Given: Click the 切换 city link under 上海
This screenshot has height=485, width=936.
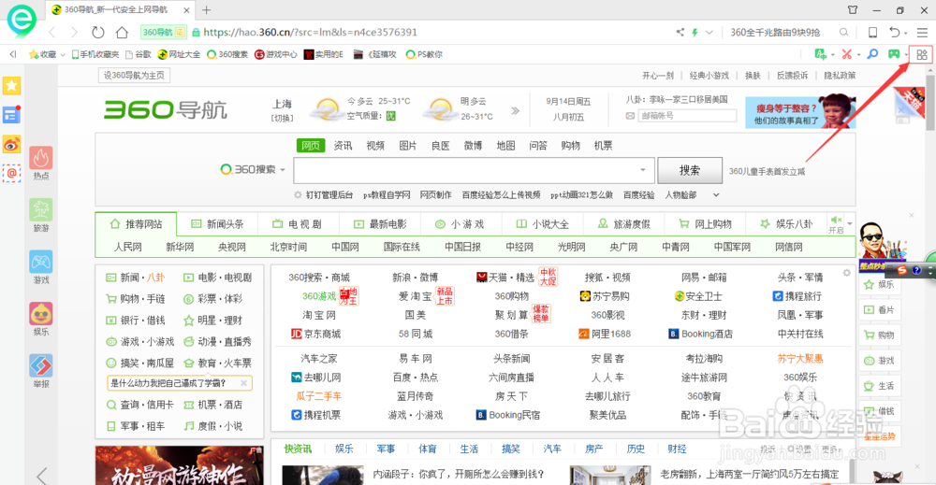Looking at the screenshot, I should (x=282, y=118).
